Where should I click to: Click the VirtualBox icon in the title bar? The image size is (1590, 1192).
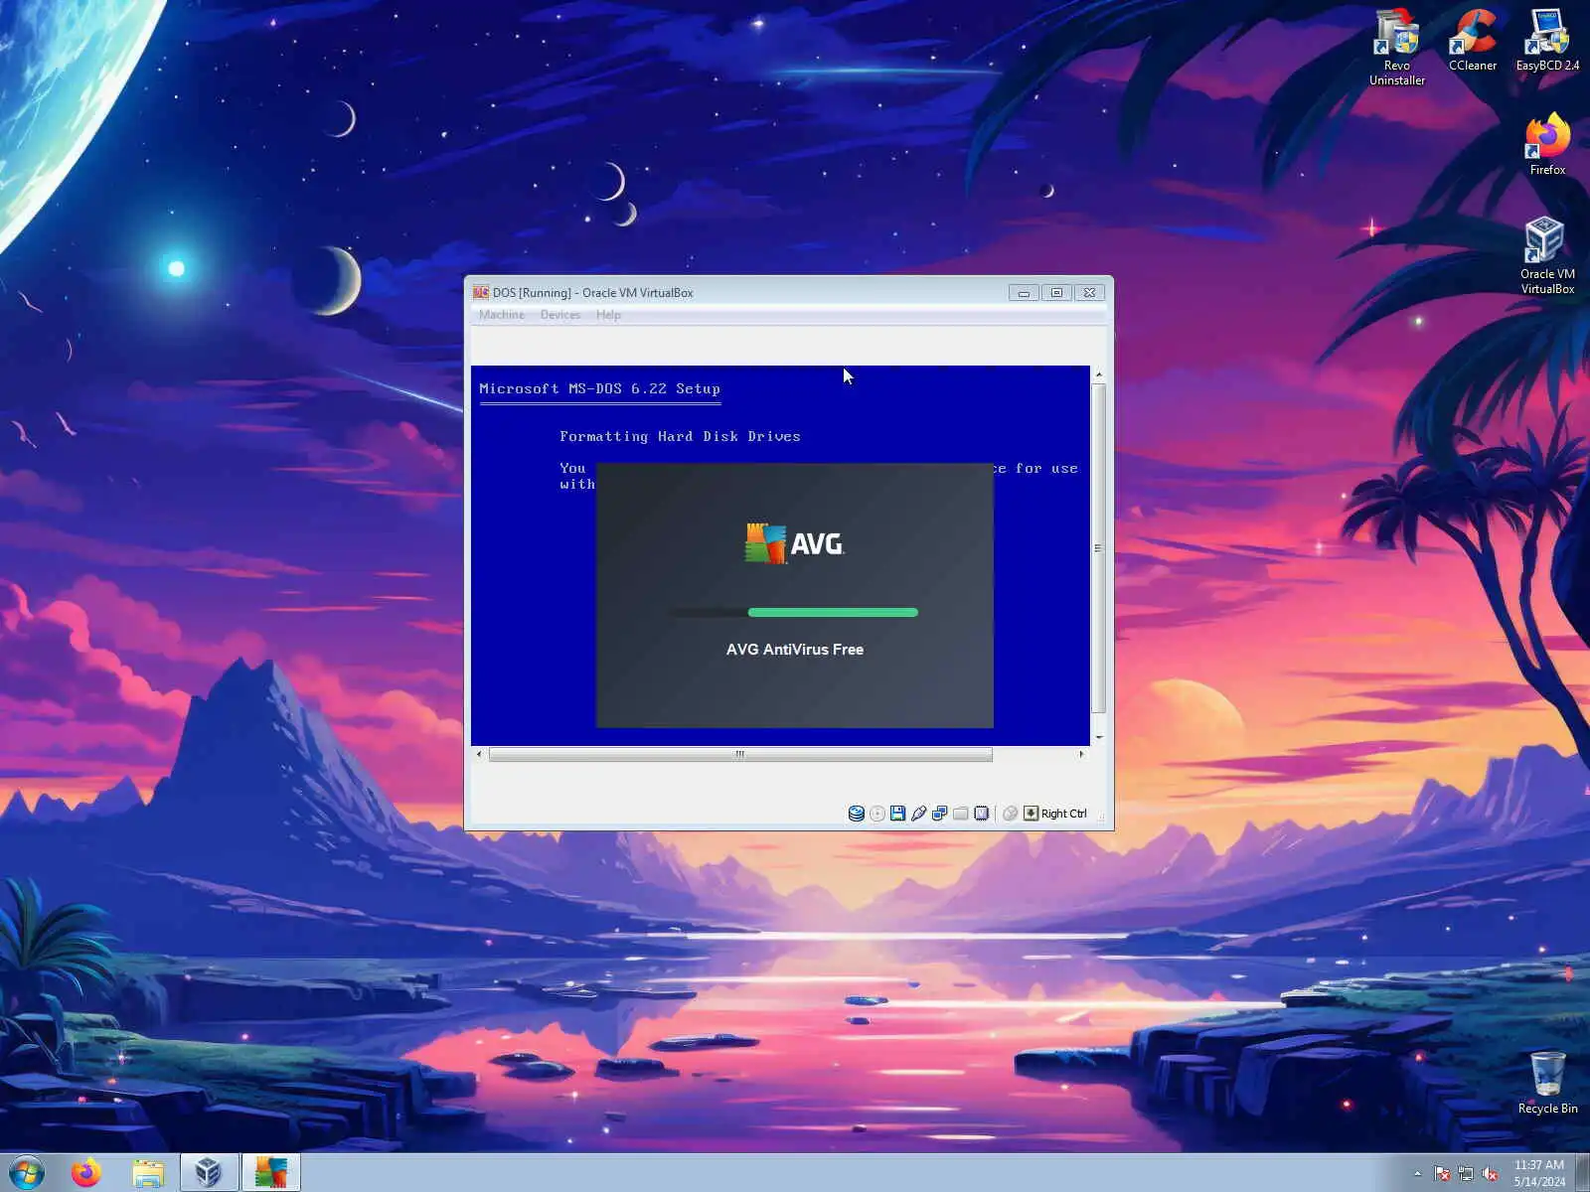point(481,292)
